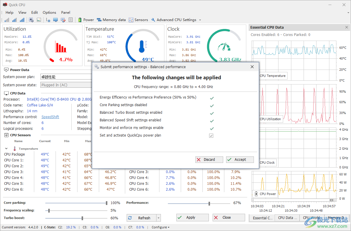Click Balanced Speed Shift checkmark
The image size is (351, 231).
212,121
